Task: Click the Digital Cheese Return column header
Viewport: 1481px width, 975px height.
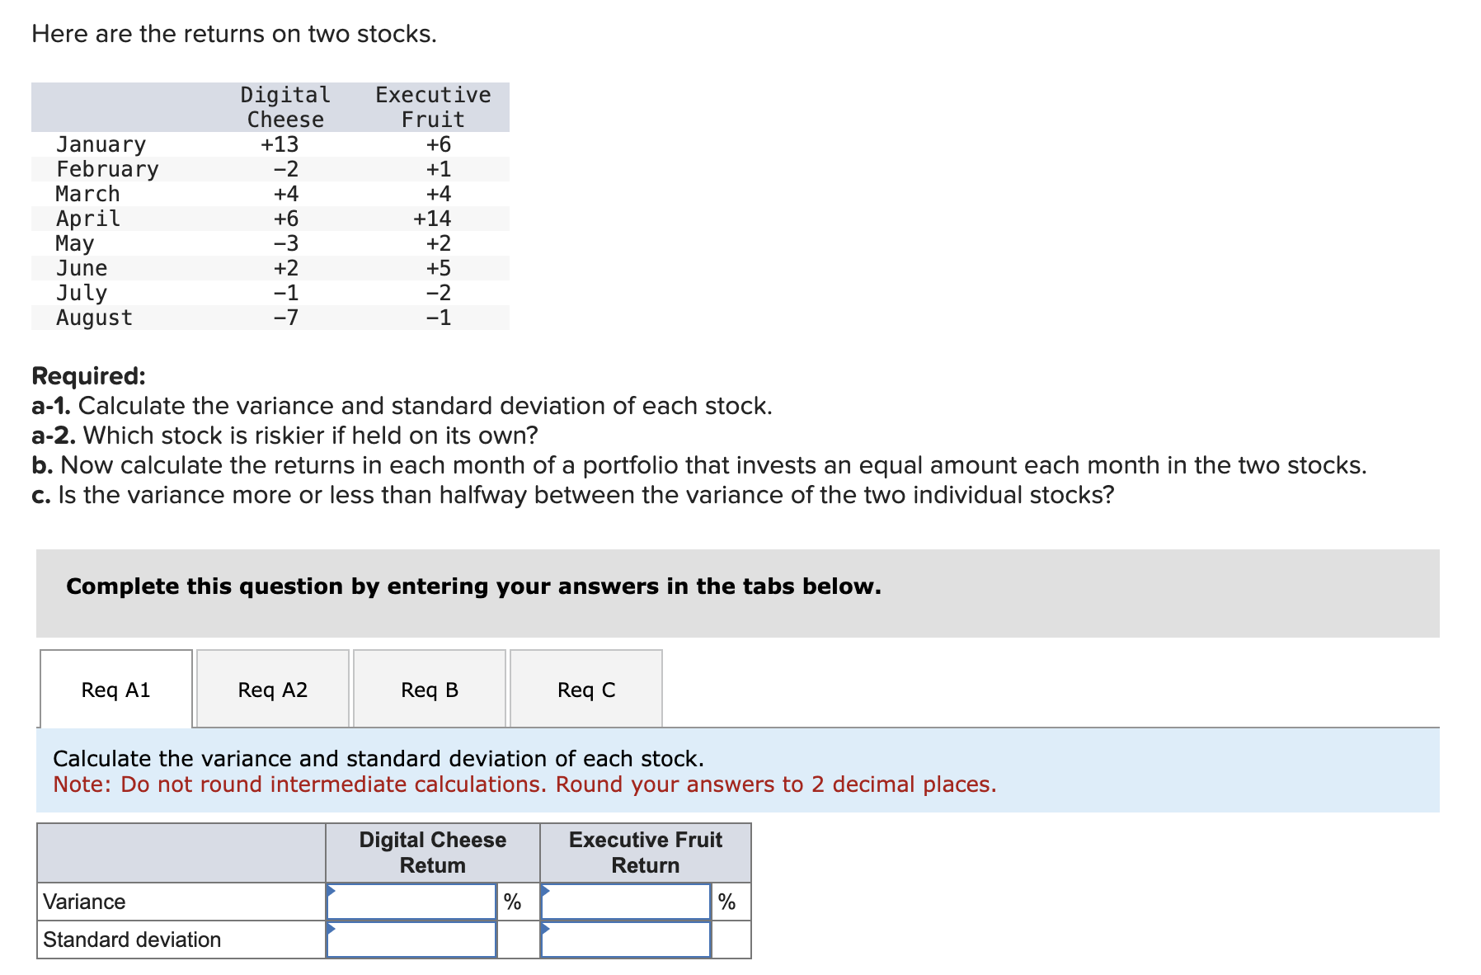Action: 432,852
